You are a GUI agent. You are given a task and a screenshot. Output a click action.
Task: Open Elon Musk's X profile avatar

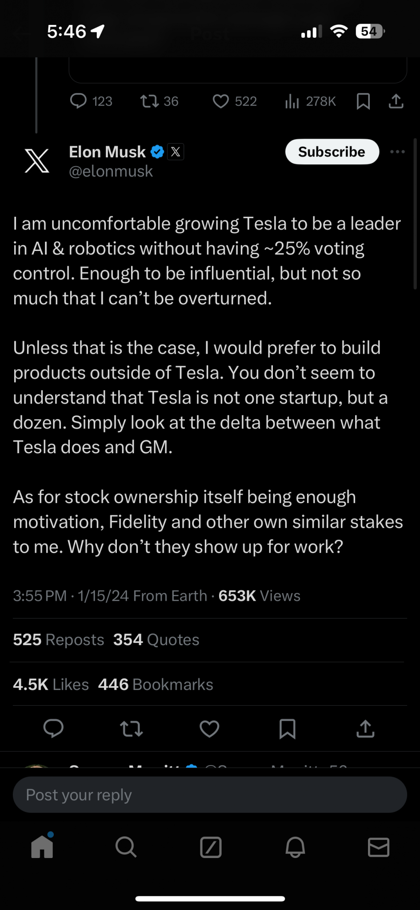point(37,161)
